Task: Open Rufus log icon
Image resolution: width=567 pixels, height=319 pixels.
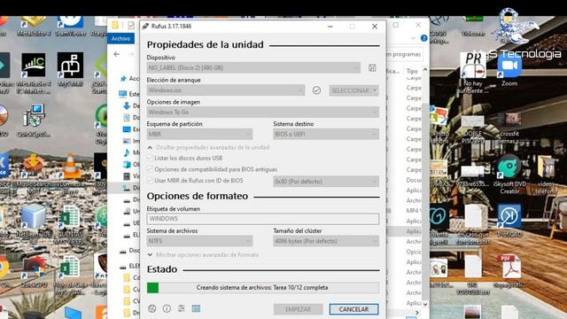Action: click(196, 308)
